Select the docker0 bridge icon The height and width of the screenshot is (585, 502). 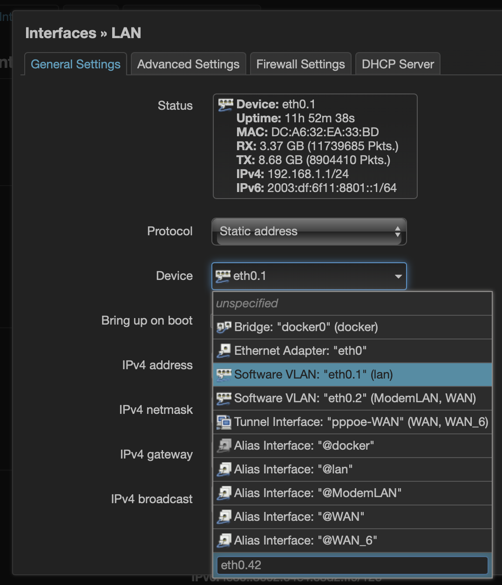tap(224, 327)
